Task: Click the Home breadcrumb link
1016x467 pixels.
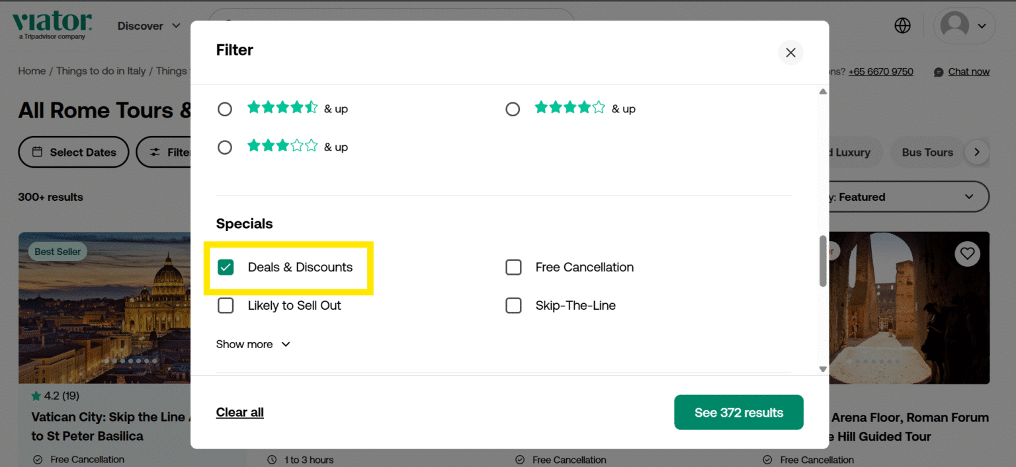Action: 31,71
